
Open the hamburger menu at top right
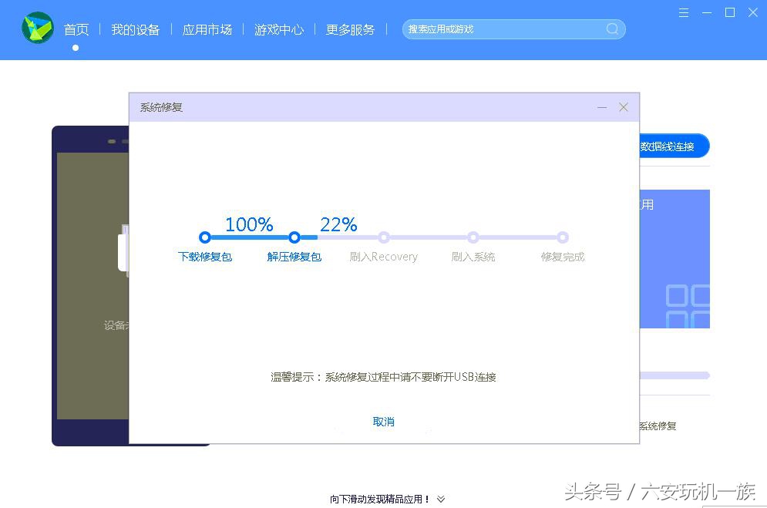point(683,12)
